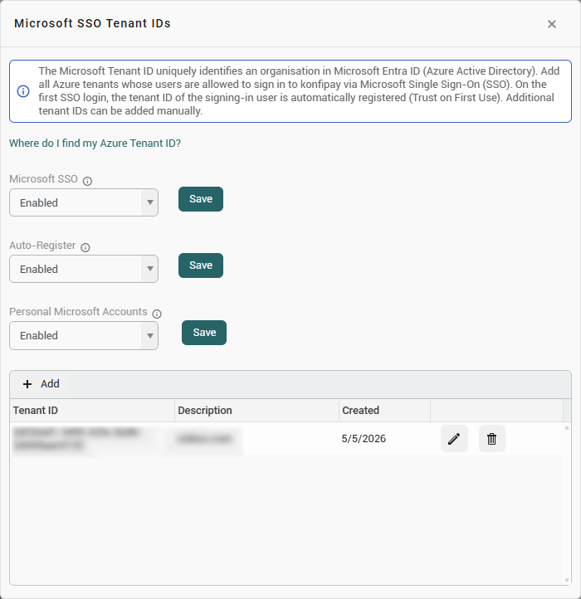Save the Auto-Register setting
The height and width of the screenshot is (599, 581).
(201, 265)
